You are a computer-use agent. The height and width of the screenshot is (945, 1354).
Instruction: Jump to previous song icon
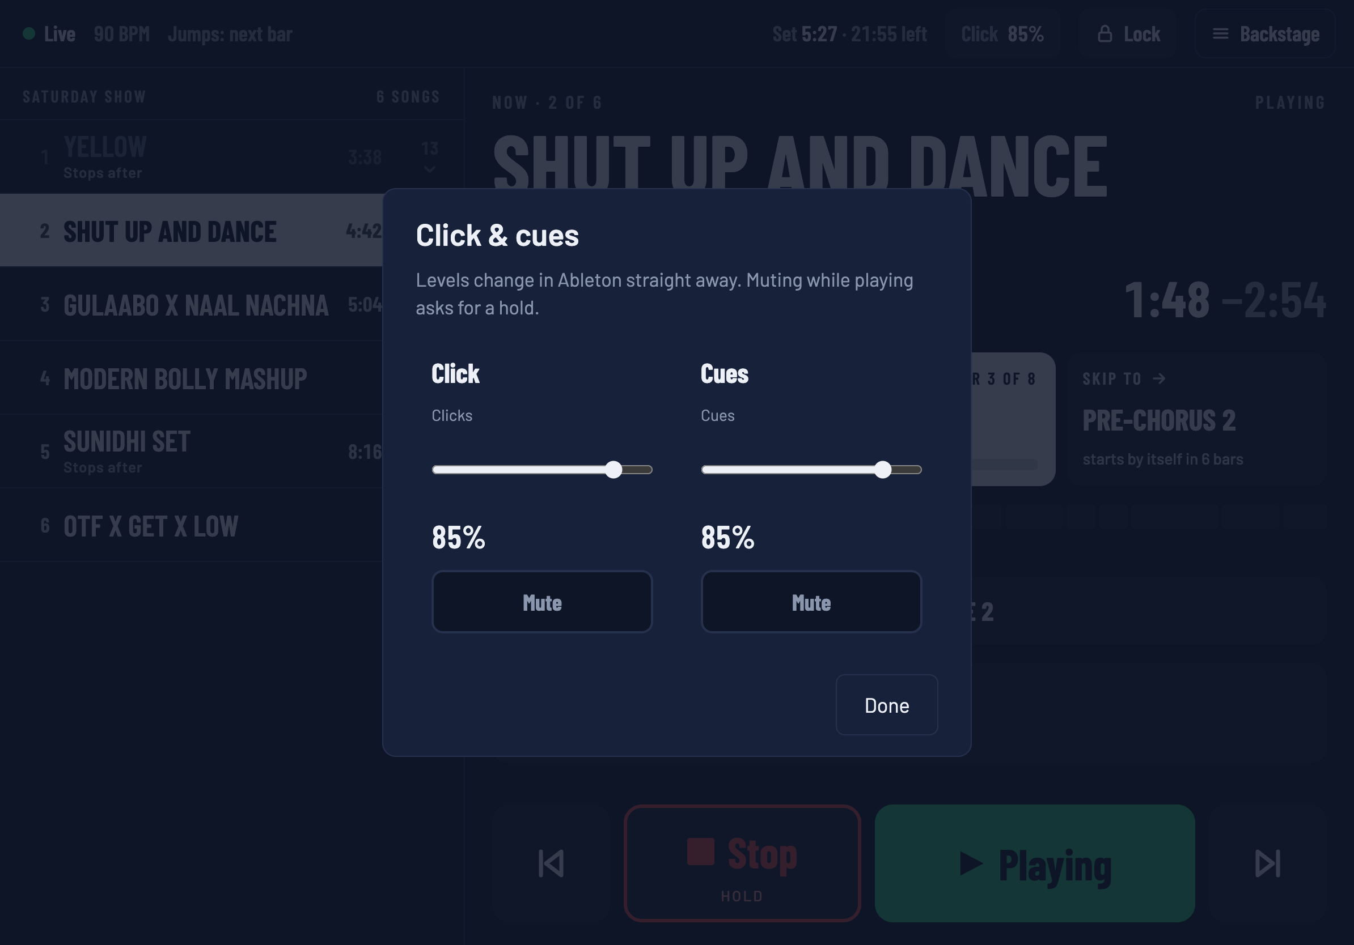[x=551, y=863]
